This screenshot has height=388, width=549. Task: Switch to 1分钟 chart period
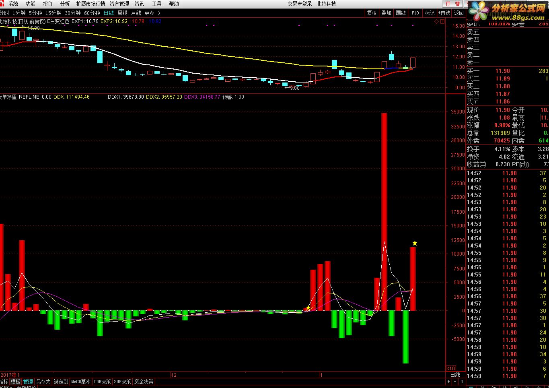(19, 13)
